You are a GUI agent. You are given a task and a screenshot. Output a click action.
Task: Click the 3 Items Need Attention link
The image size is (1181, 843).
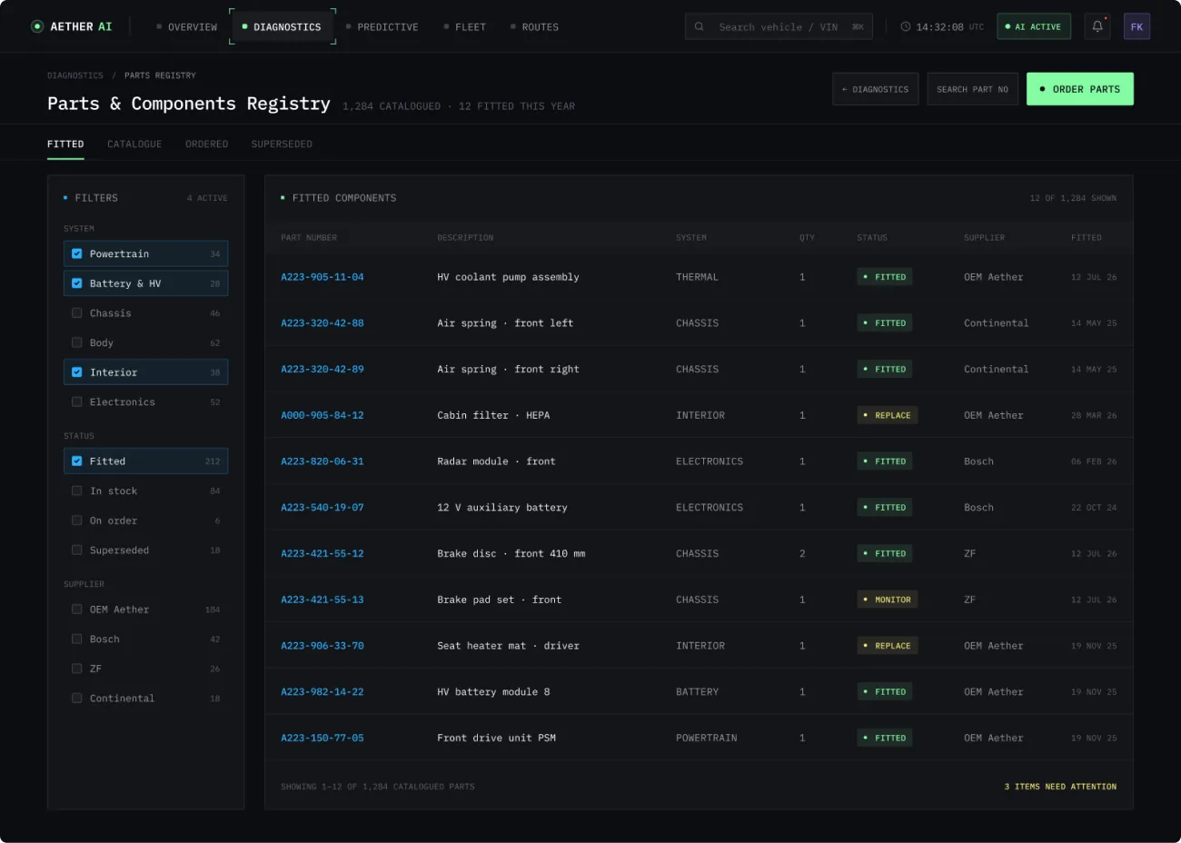coord(1060,787)
